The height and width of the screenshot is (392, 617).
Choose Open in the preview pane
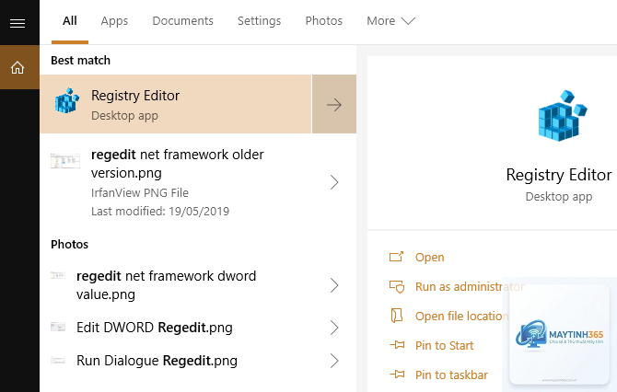pyautogui.click(x=429, y=257)
